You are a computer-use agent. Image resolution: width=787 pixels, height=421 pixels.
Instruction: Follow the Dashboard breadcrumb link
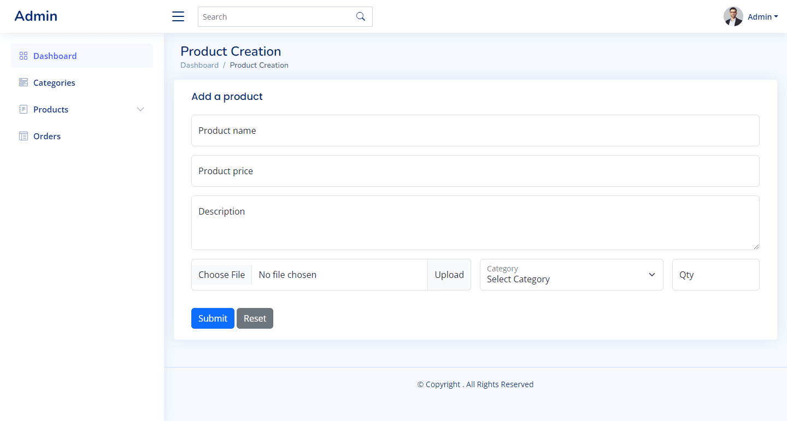point(199,65)
